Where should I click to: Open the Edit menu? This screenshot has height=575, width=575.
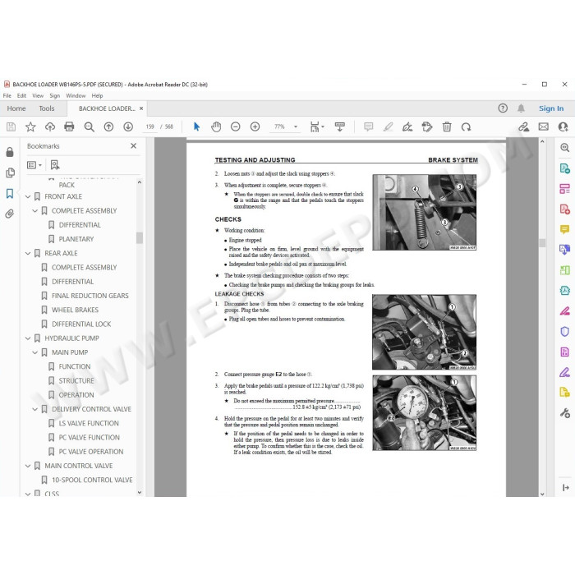pos(21,96)
